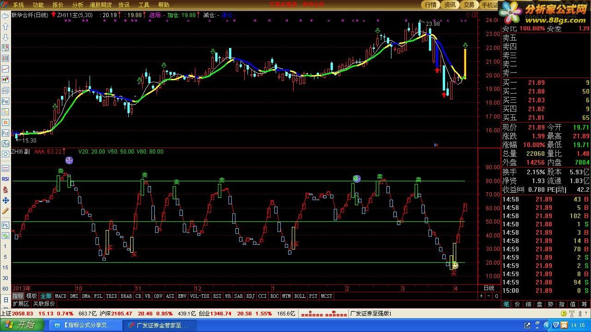The image size is (591, 332).
Task: Click the 广发证券至强版1 status label
Action: [x=371, y=314]
